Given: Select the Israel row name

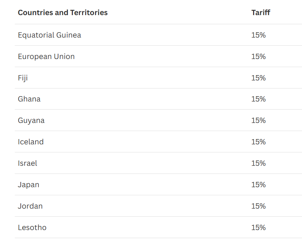Looking at the screenshot, I should [x=27, y=163].
